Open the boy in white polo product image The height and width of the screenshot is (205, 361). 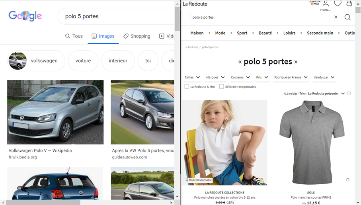click(x=225, y=143)
